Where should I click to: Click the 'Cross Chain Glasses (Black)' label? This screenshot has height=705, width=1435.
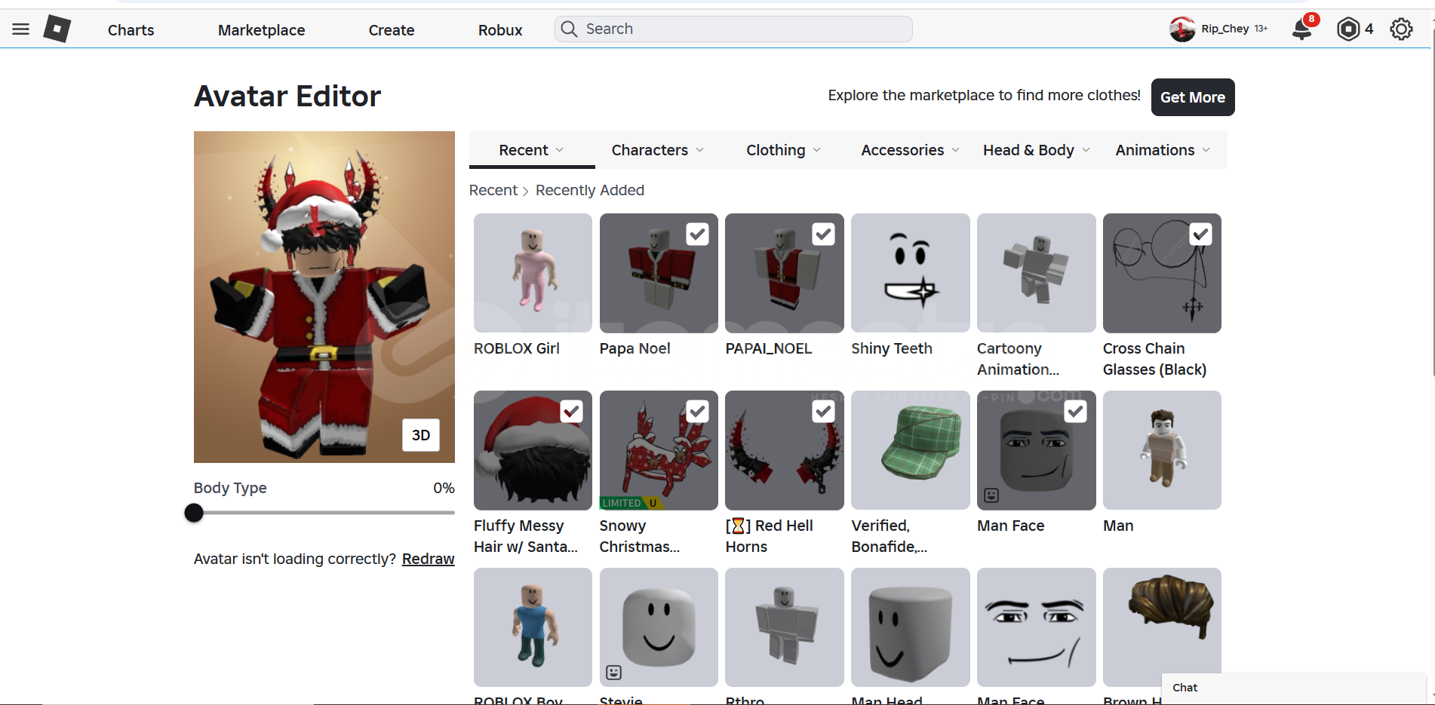point(1154,359)
